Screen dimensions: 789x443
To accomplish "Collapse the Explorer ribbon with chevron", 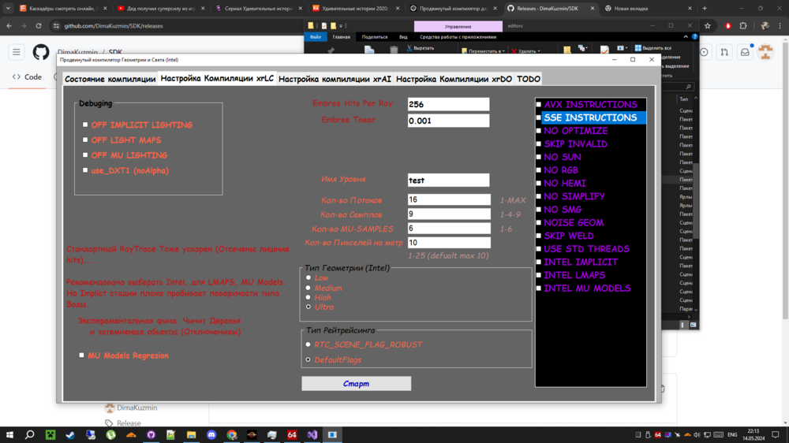I will tap(686, 37).
